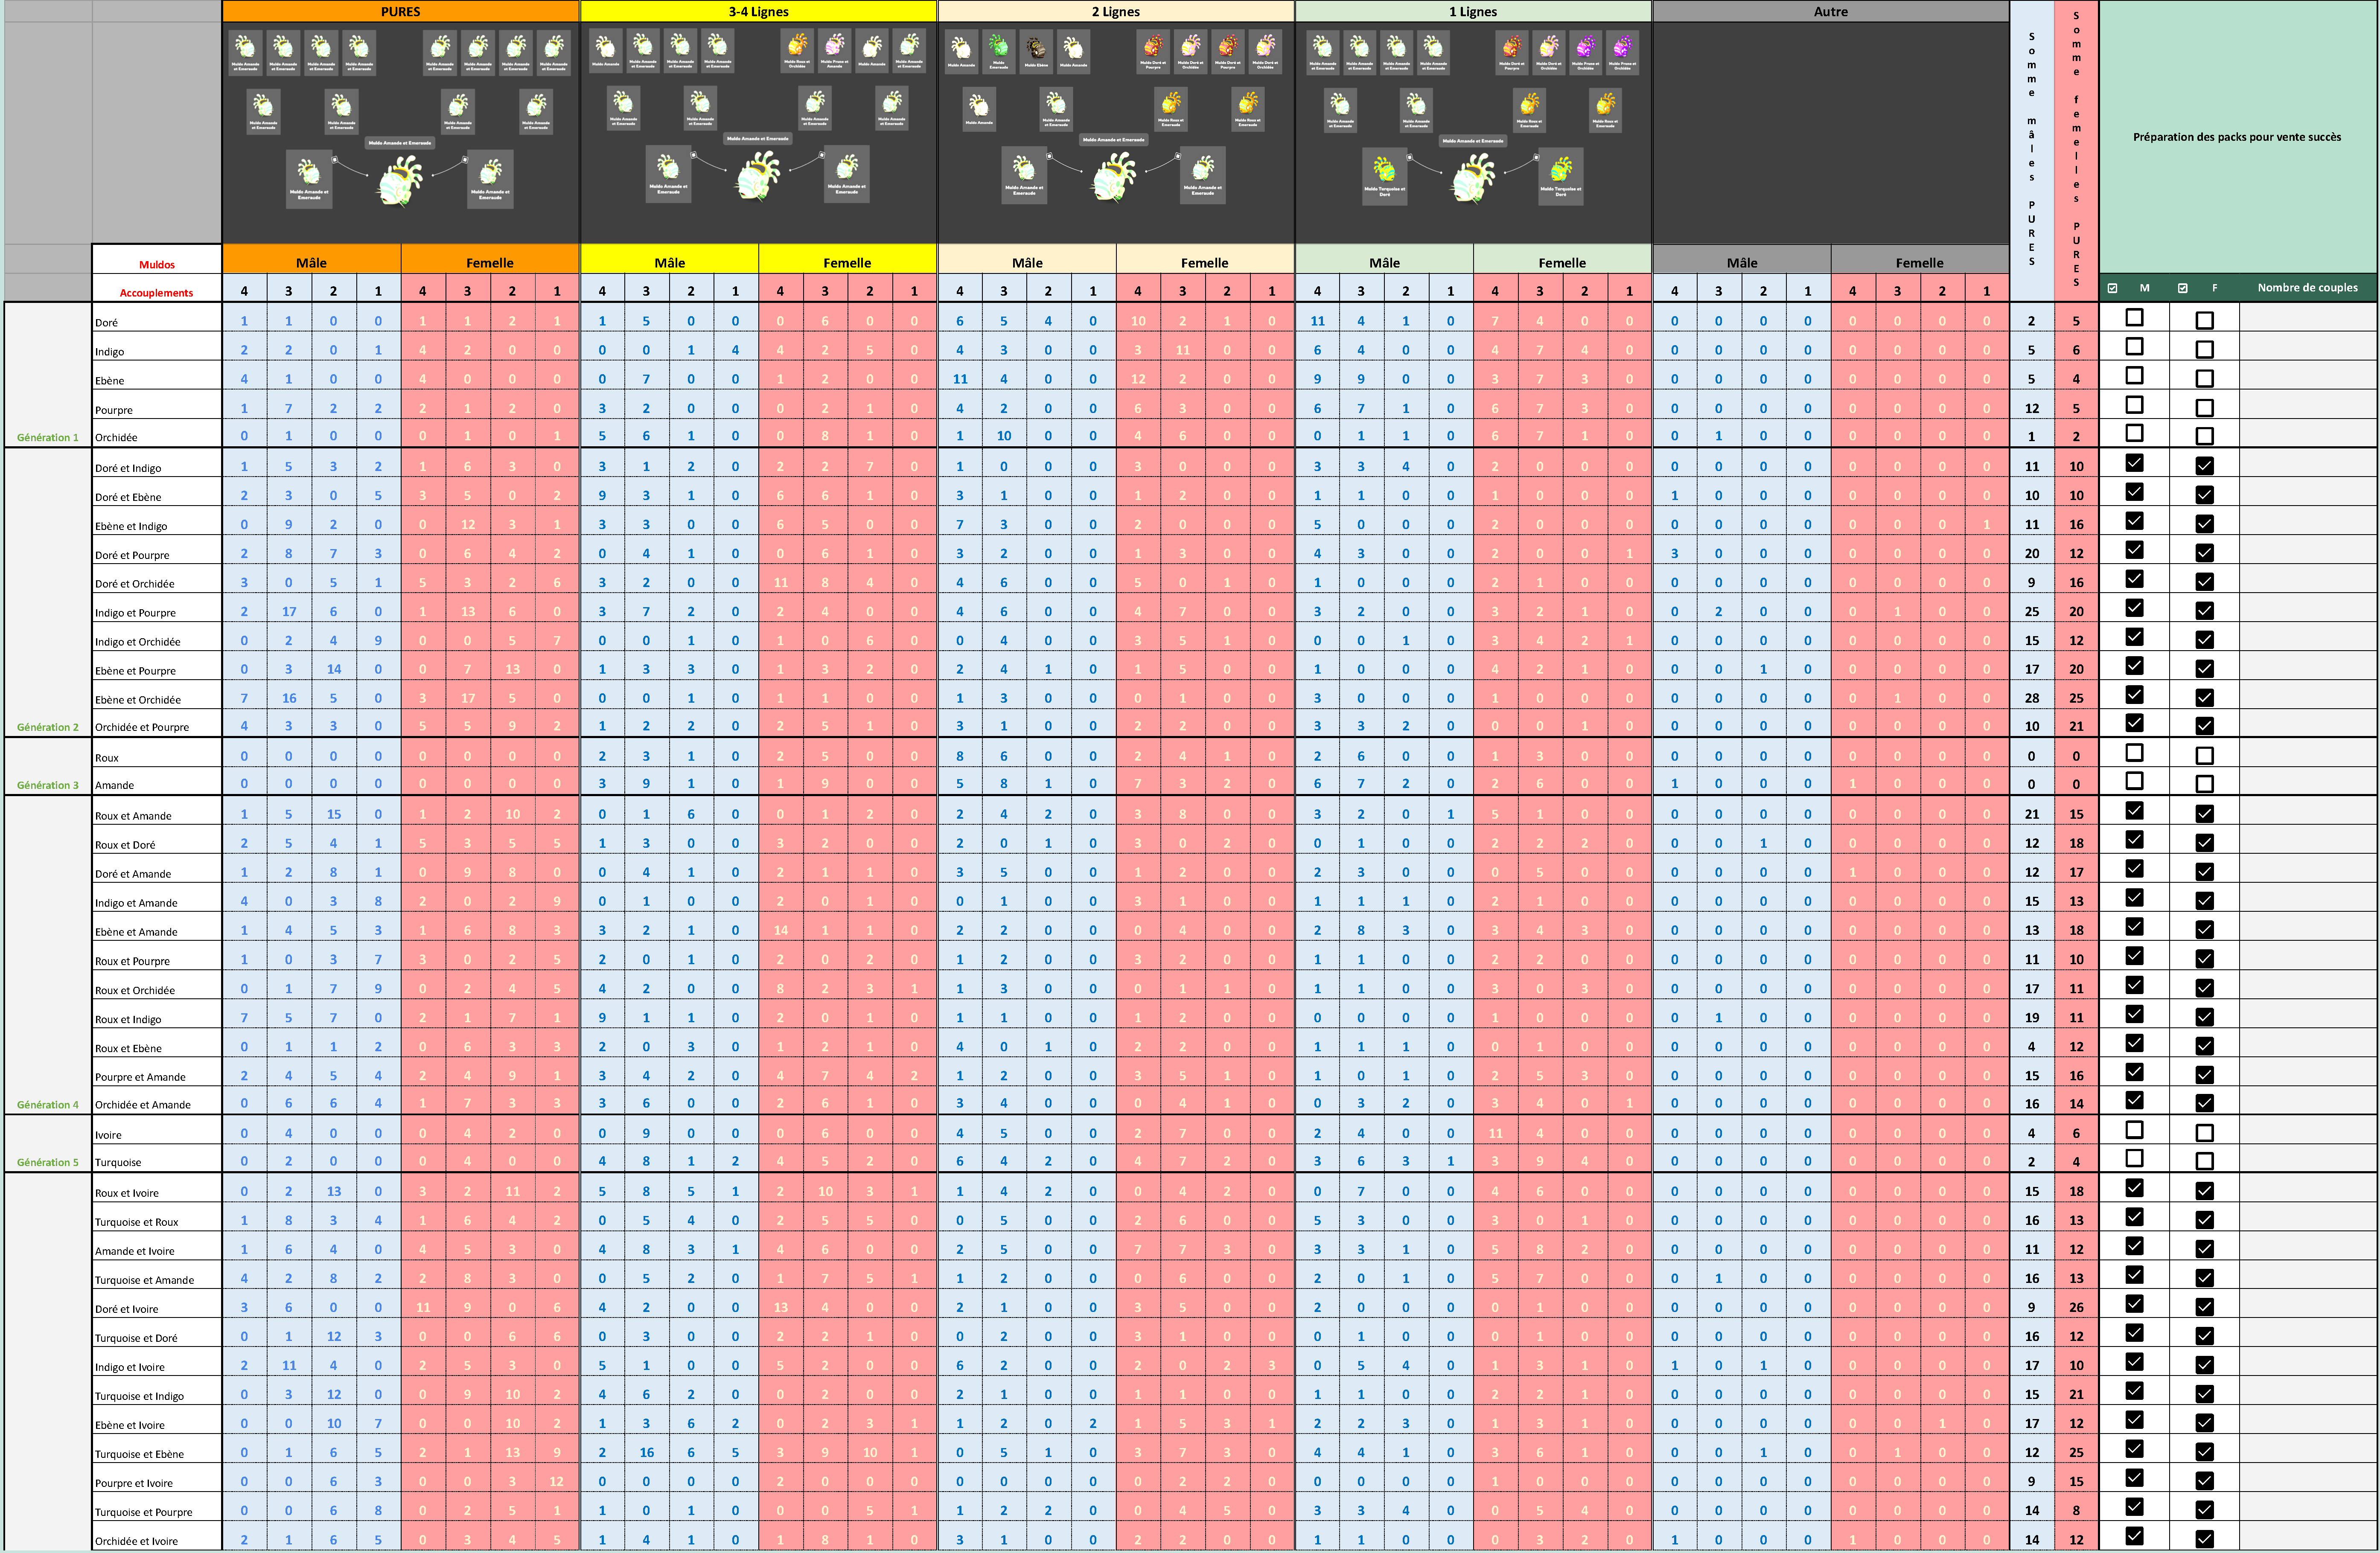This screenshot has width=2380, height=1553.
Task: Click value 26 in Somme femelles PURES column
Action: 2076,1307
